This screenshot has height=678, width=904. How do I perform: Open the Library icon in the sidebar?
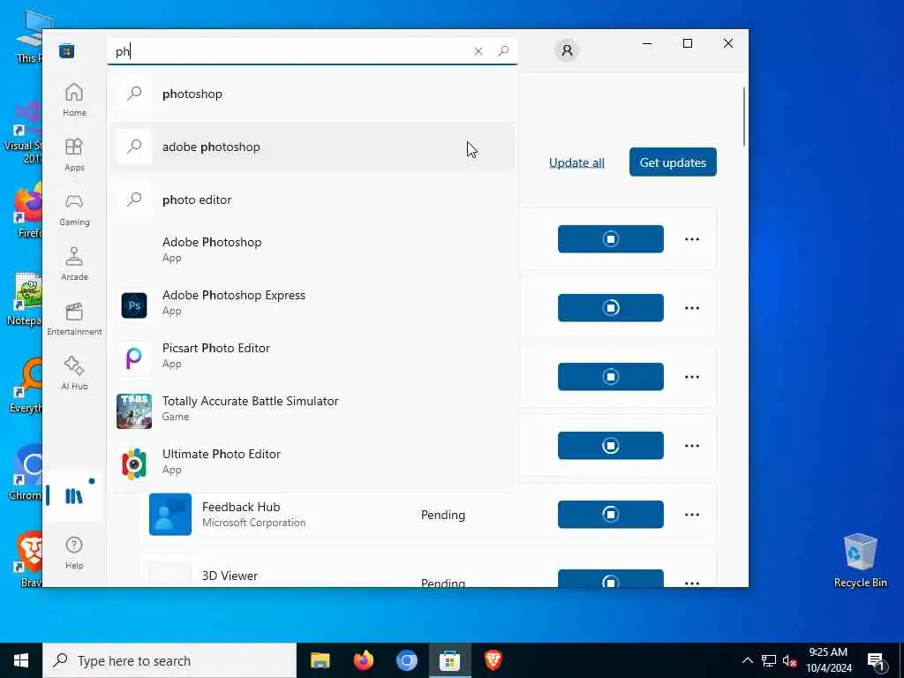(74, 496)
